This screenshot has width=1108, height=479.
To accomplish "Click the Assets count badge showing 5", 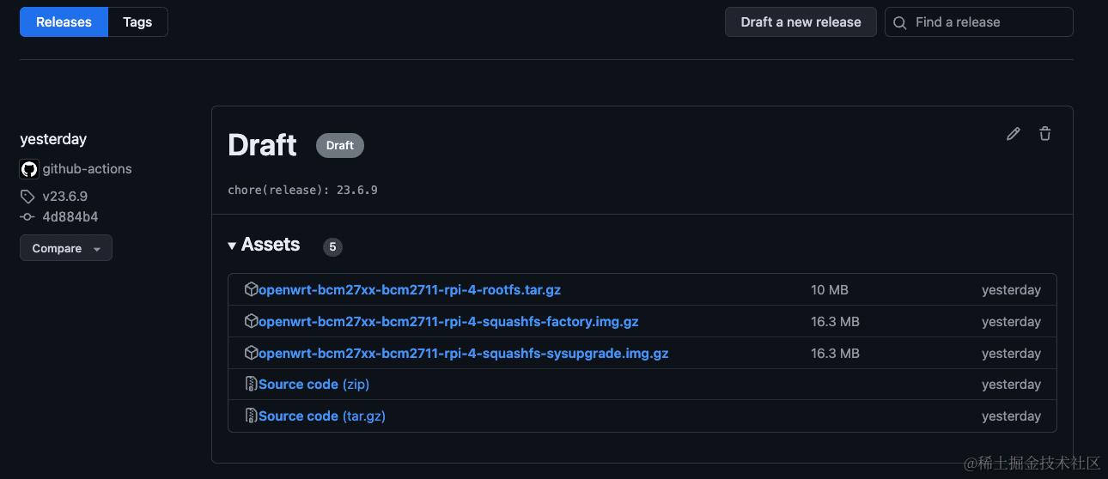I will [332, 247].
